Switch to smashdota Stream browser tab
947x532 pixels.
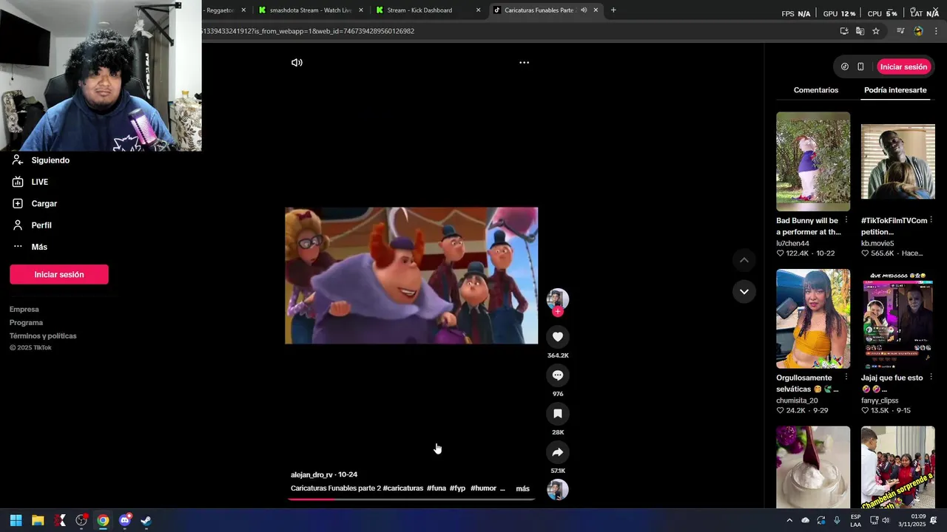310,10
